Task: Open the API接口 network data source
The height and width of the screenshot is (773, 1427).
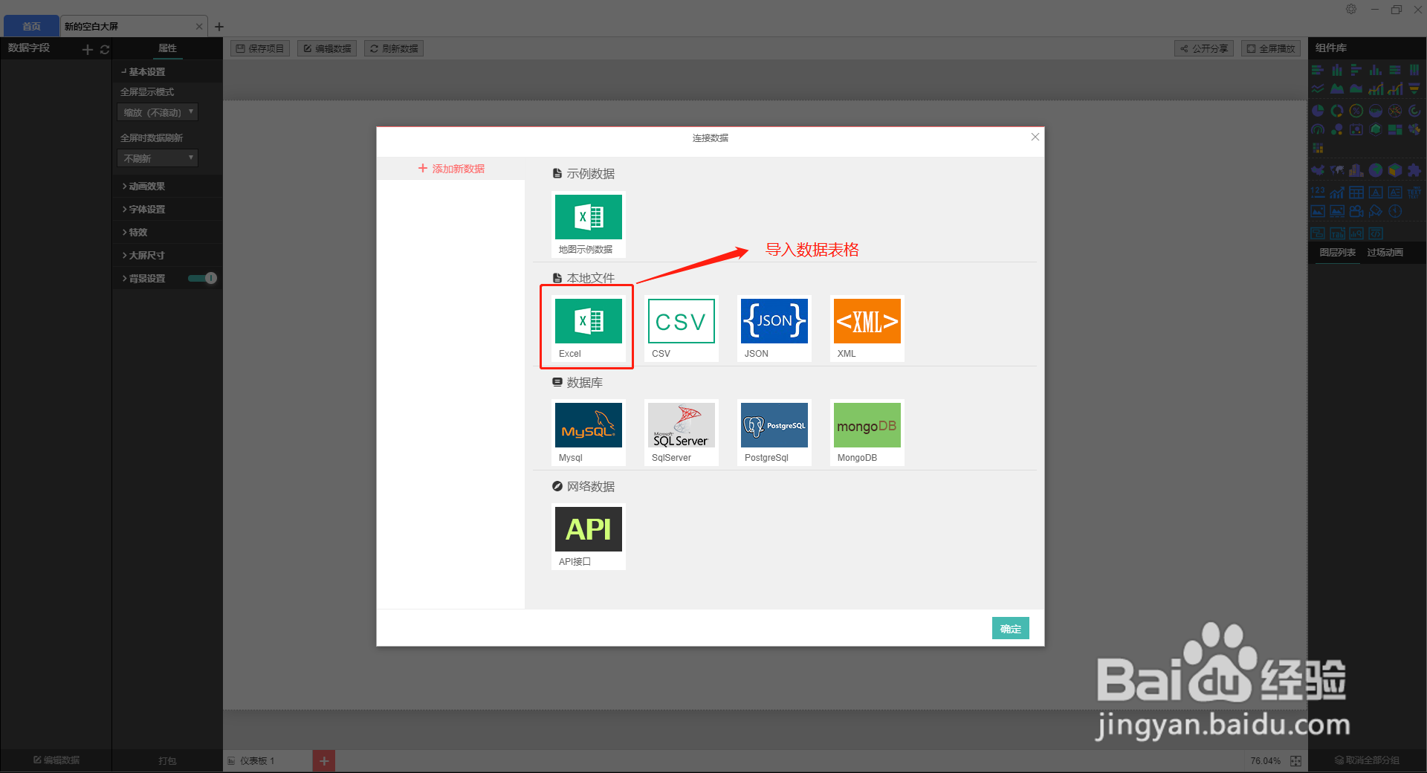Action: (x=589, y=536)
